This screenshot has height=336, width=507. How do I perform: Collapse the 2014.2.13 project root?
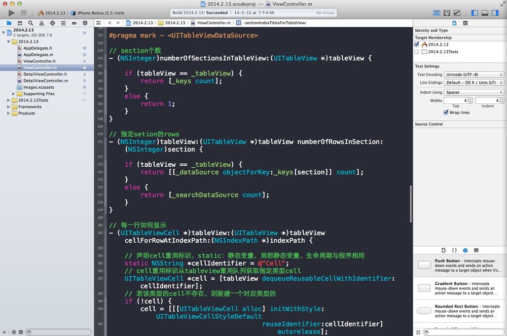(x=4, y=32)
